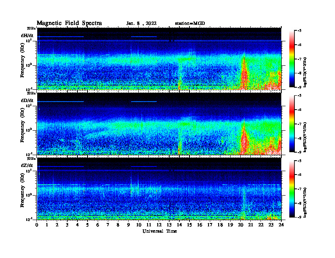Click hour tick label "7" on time axis
Viewport: 335px width, 258px height.
coord(108,225)
